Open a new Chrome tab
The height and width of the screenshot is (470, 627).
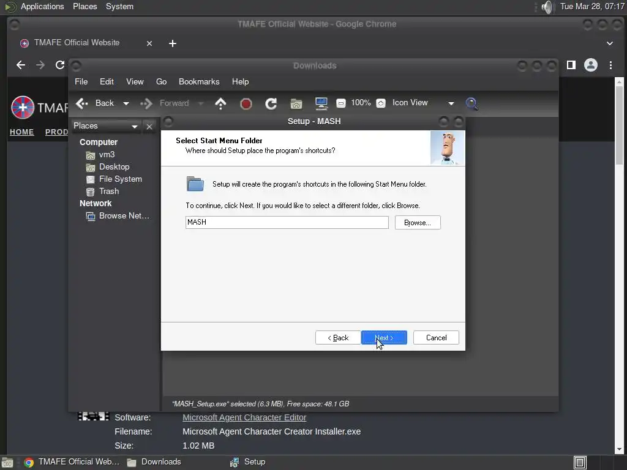[x=172, y=43]
